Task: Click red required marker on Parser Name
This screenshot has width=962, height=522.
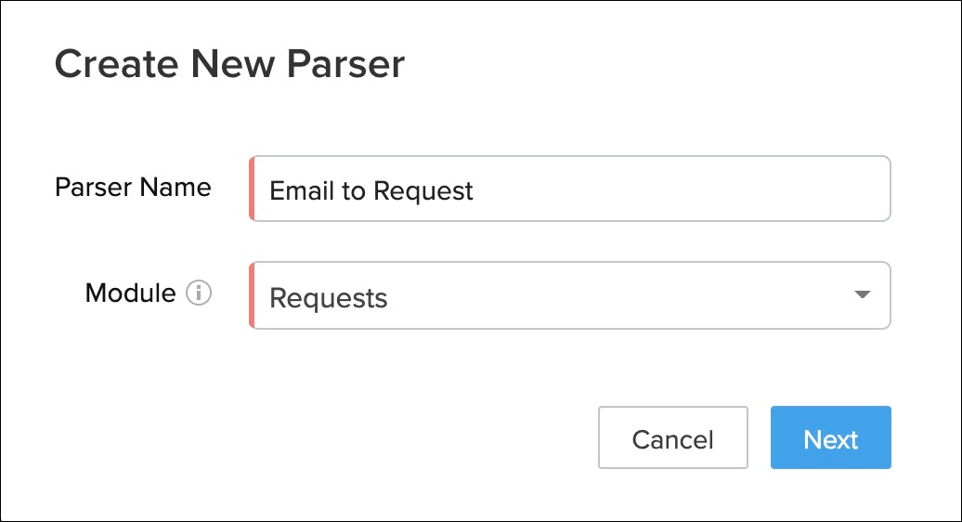Action: pyautogui.click(x=252, y=189)
